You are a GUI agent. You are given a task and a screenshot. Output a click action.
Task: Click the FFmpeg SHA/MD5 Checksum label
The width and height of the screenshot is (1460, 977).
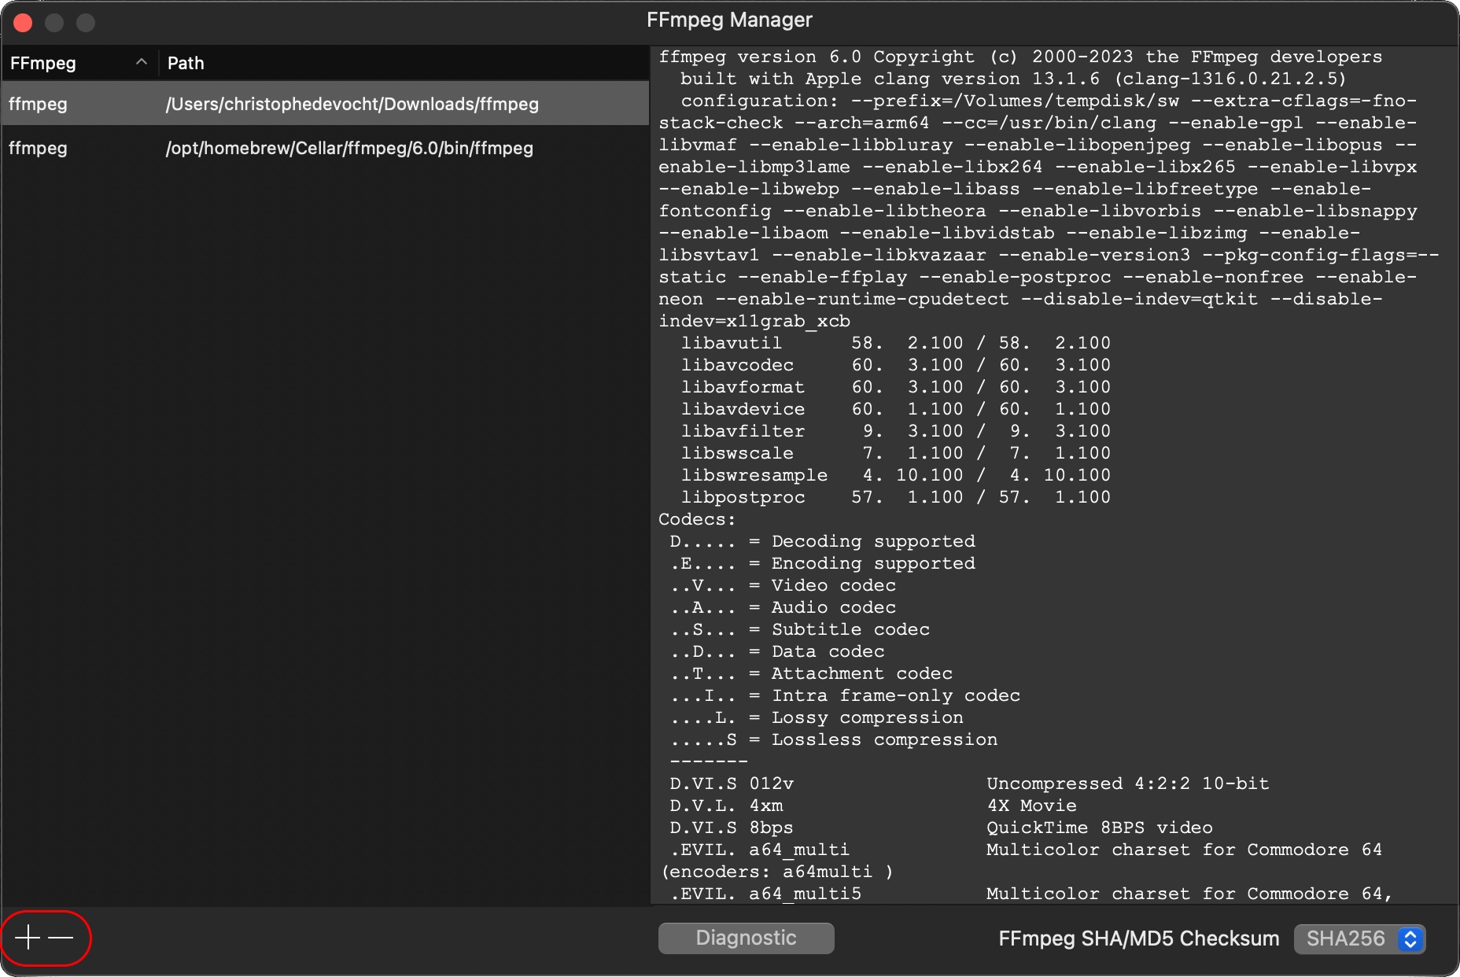tap(1139, 938)
